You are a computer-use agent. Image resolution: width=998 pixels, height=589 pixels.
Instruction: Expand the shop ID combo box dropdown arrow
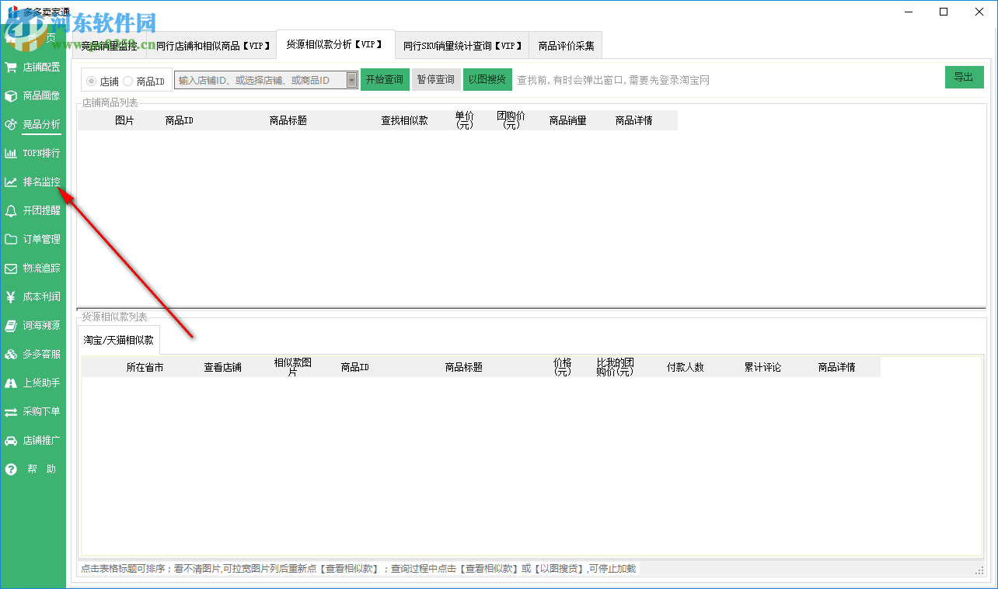pyautogui.click(x=352, y=80)
